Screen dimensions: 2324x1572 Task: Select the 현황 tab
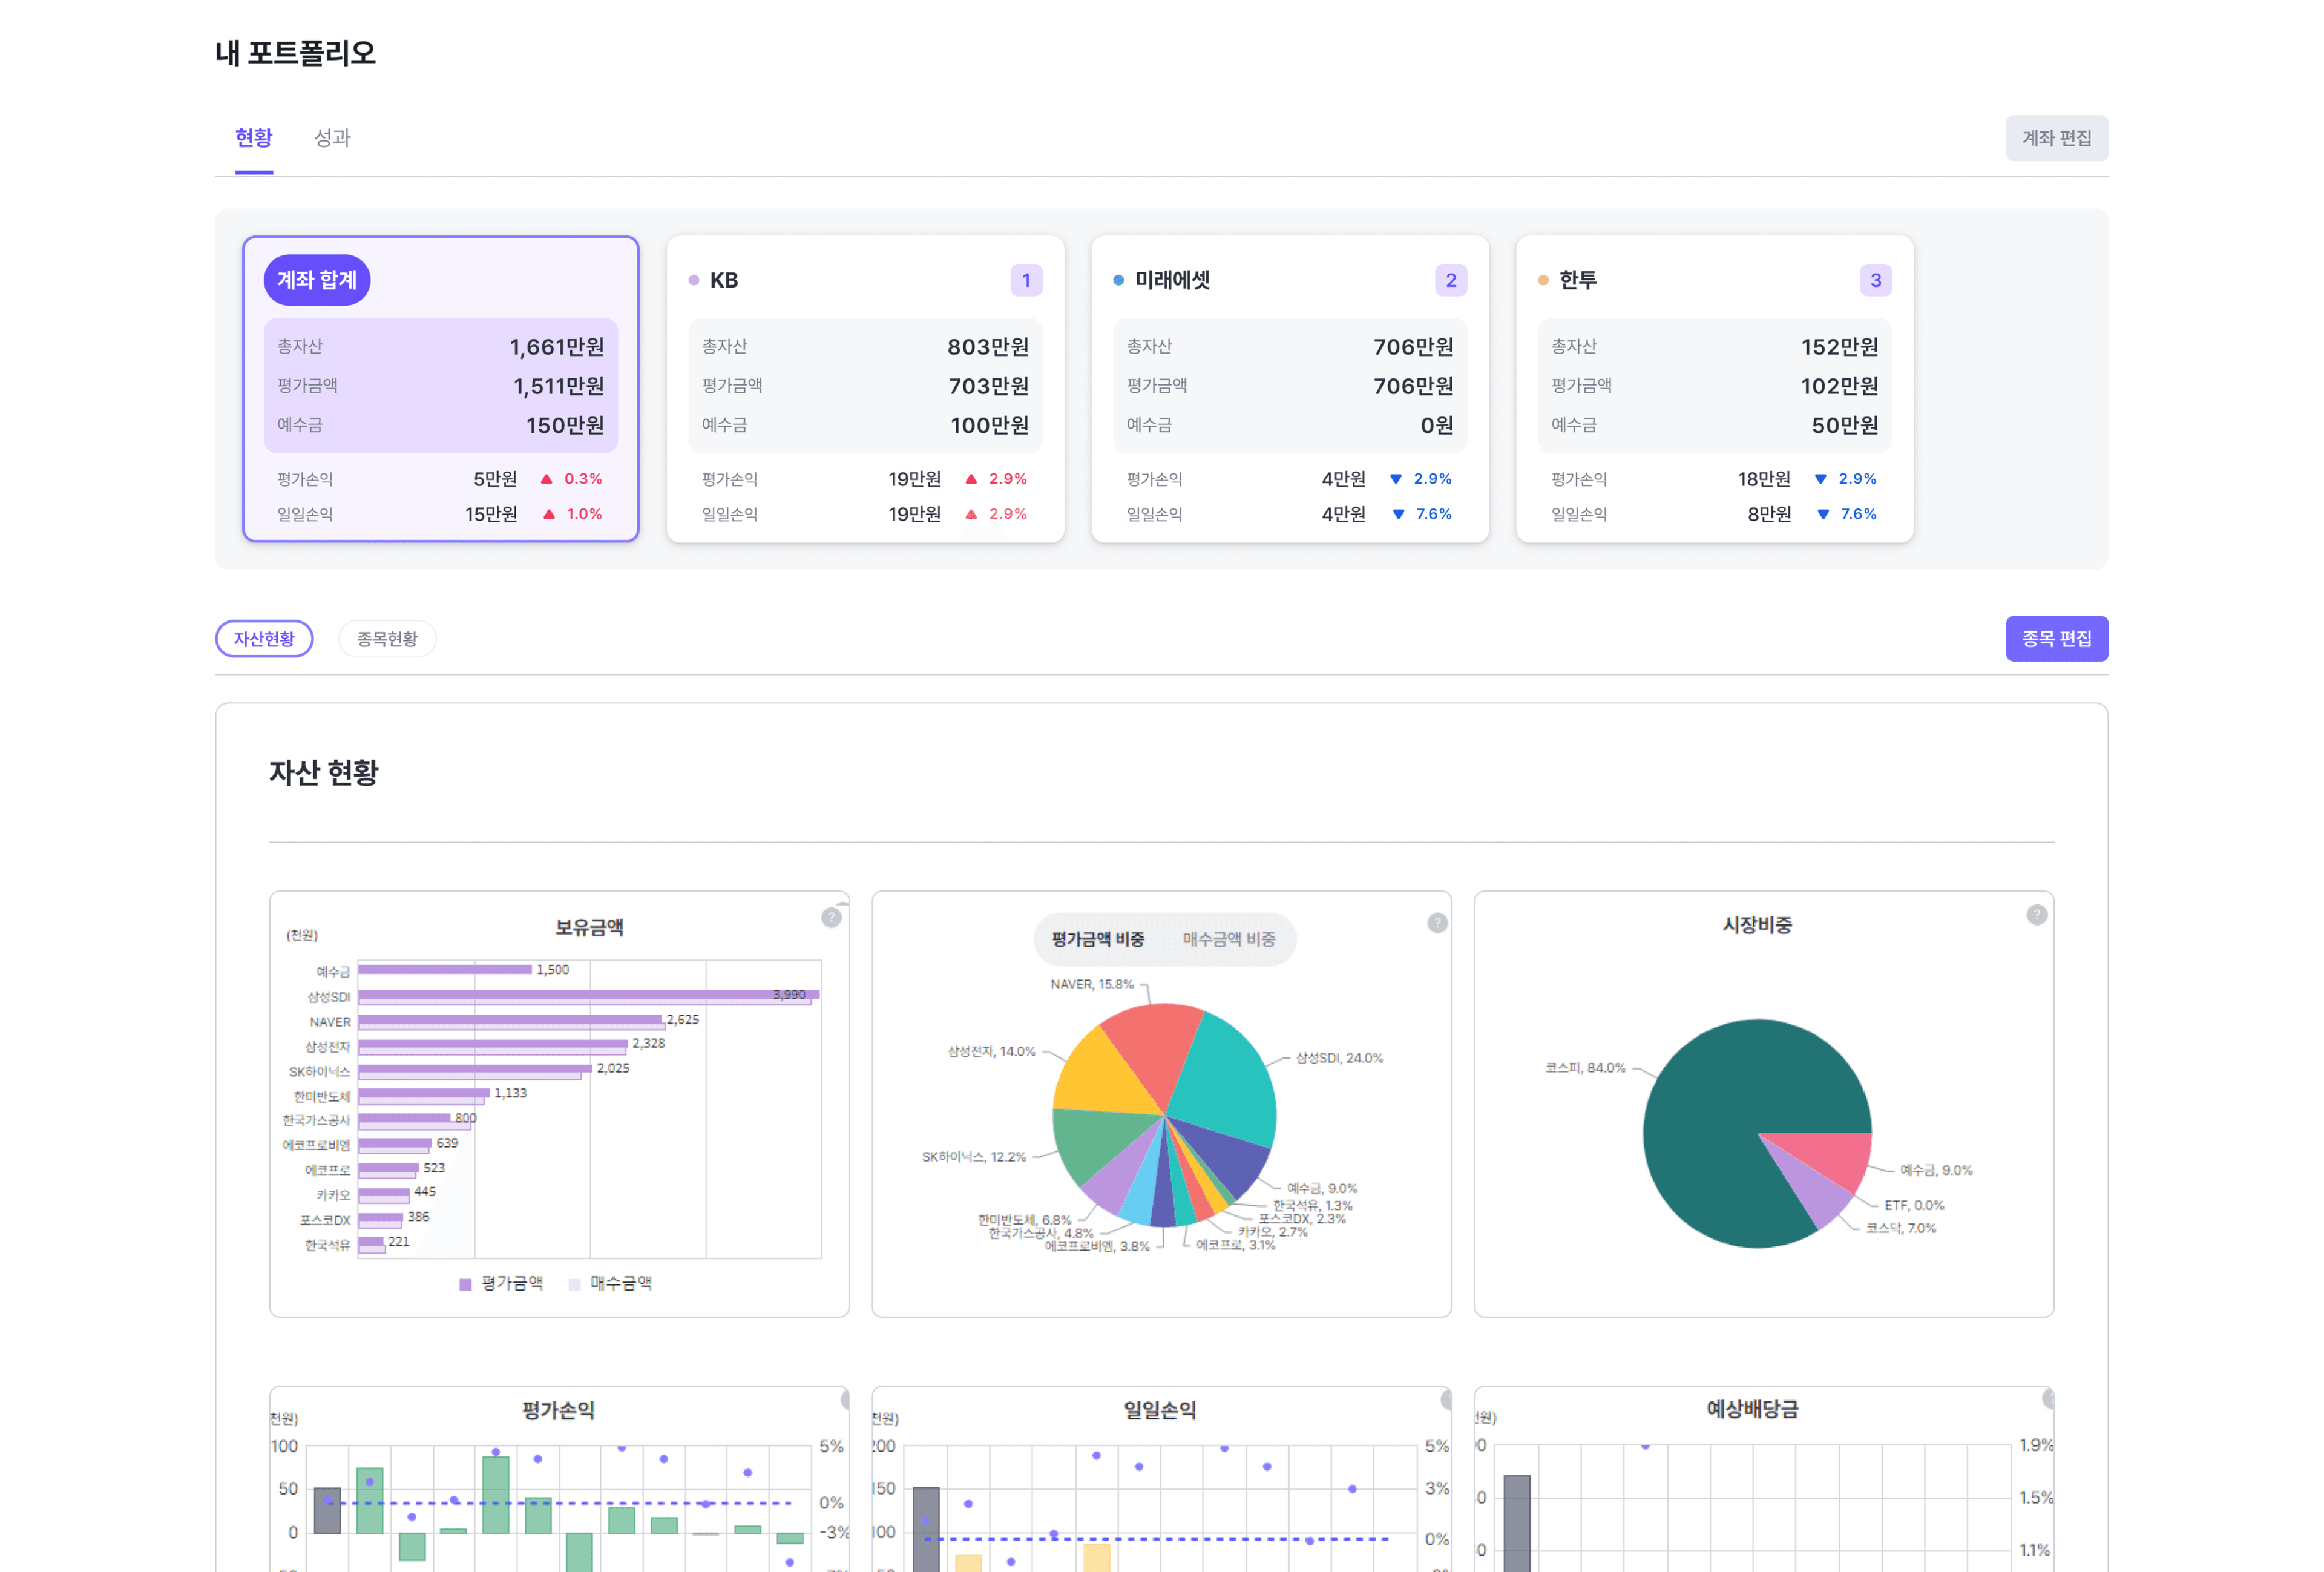(x=254, y=138)
